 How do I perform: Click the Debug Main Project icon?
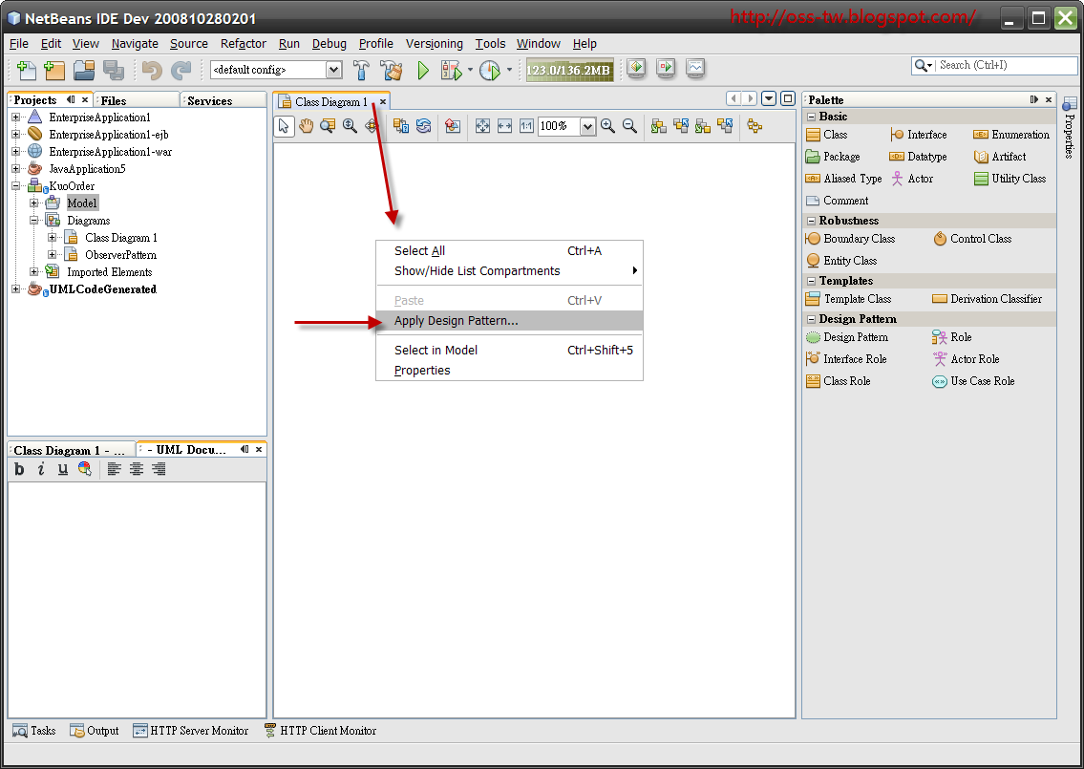451,70
